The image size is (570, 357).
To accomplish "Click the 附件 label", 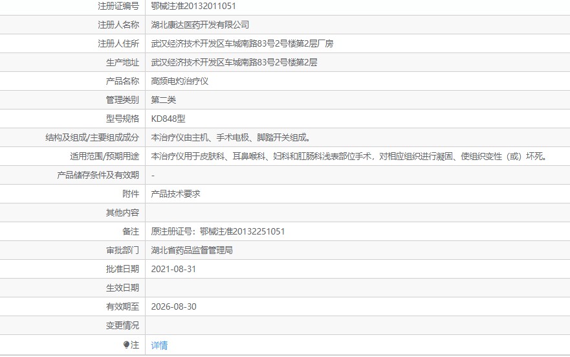I will tap(131, 194).
